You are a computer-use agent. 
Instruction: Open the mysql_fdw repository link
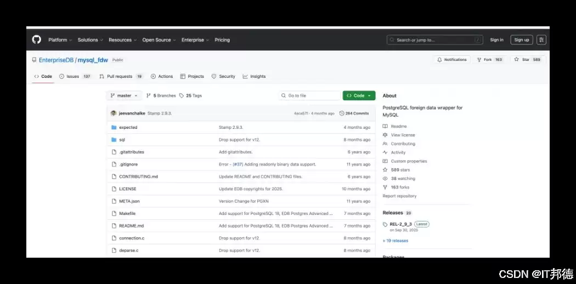[x=93, y=60]
